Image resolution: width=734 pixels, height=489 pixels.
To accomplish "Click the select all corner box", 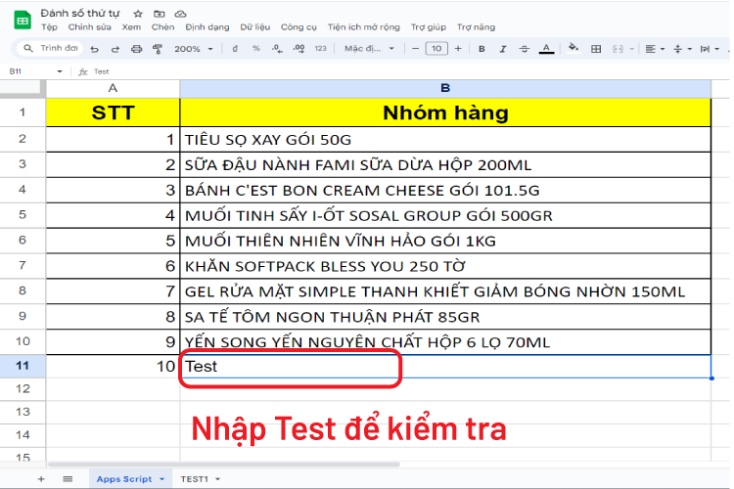I will (23, 88).
